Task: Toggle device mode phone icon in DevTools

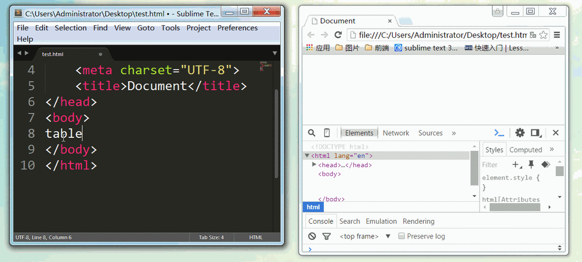Action: pyautogui.click(x=326, y=133)
